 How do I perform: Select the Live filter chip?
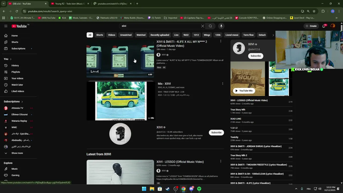click(176, 35)
